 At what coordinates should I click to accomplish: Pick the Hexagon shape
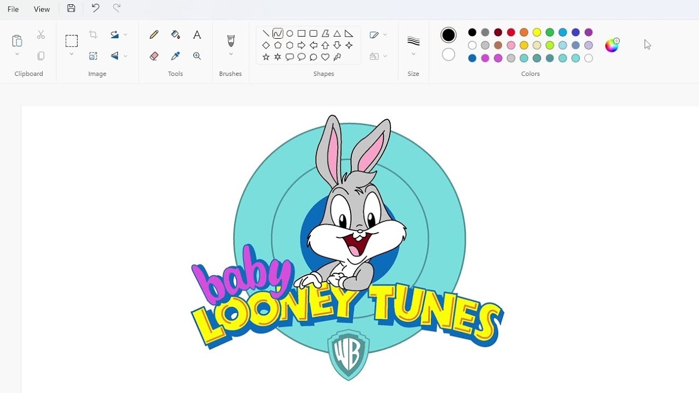[x=290, y=45]
